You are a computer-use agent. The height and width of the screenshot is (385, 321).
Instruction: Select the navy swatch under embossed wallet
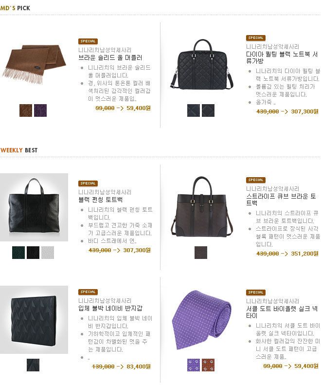pyautogui.click(x=33, y=365)
